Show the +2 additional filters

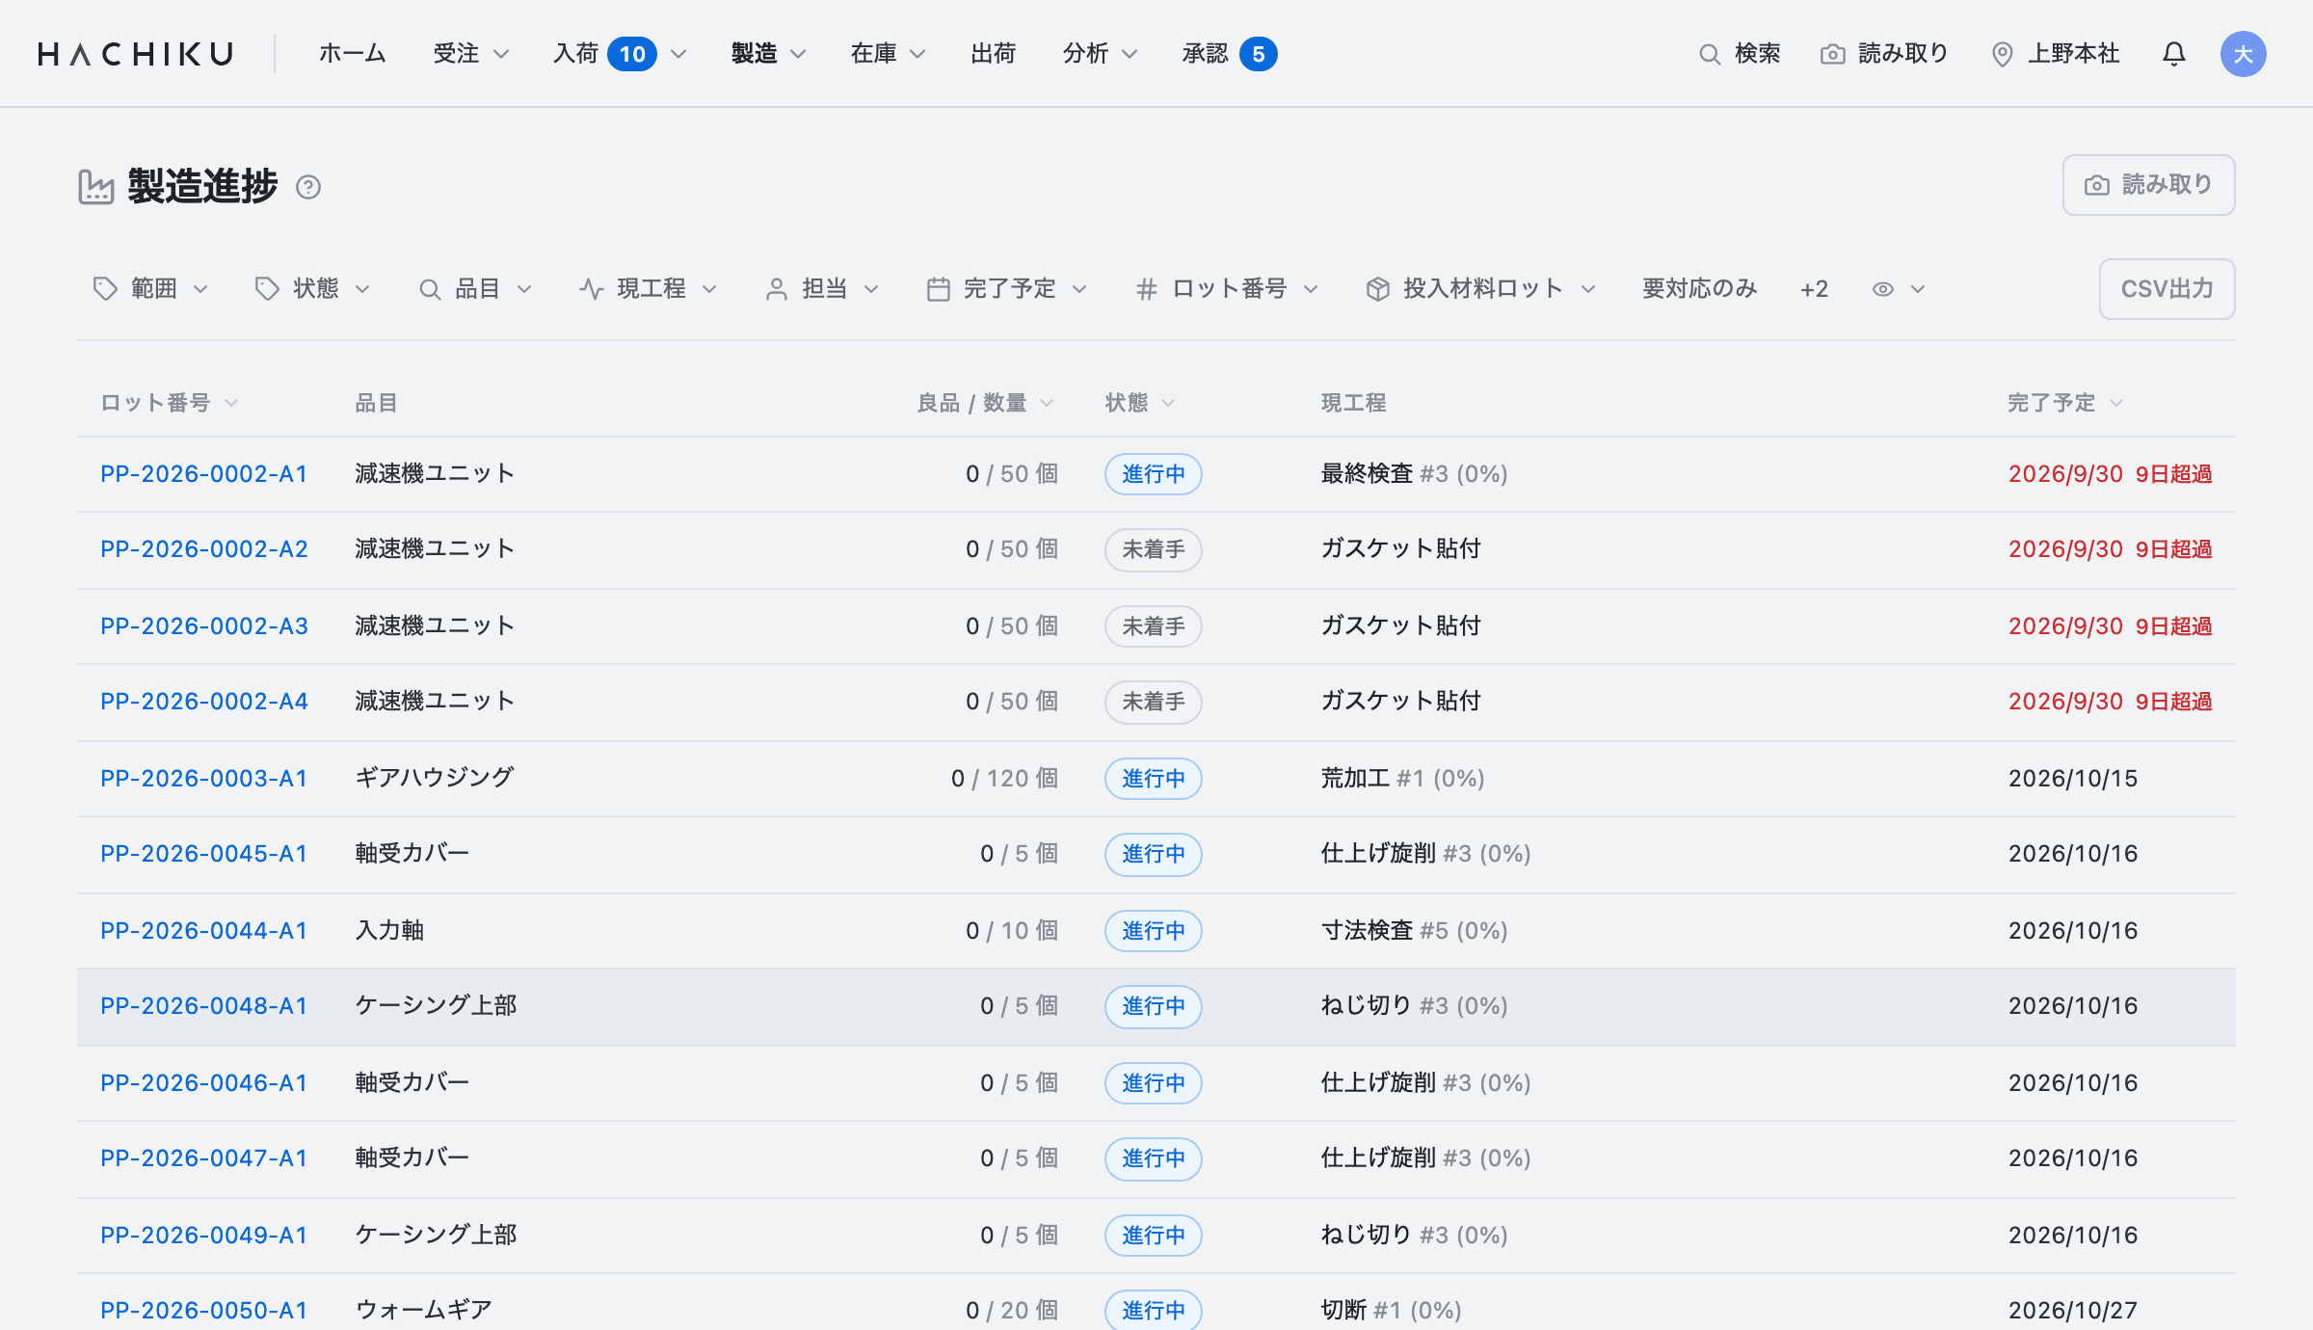1814,289
